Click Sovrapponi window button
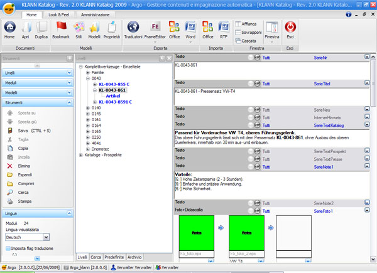The width and height of the screenshot is (377, 273). pyautogui.click(x=248, y=32)
